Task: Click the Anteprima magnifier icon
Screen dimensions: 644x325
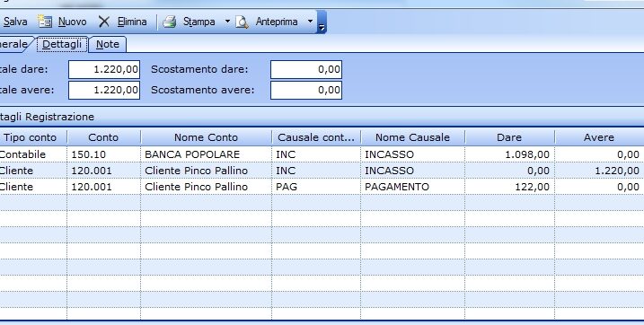Action: 242,22
